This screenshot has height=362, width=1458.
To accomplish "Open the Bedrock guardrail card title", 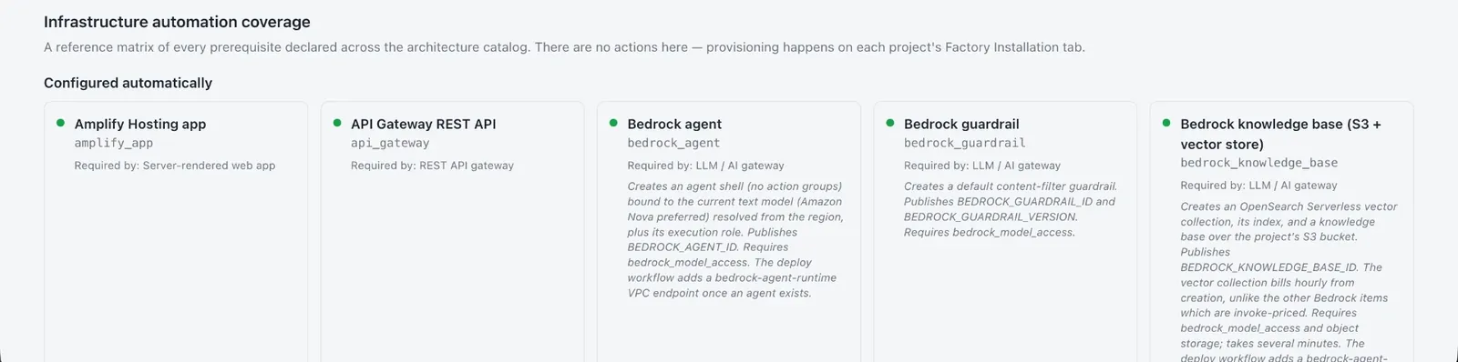I will [961, 124].
